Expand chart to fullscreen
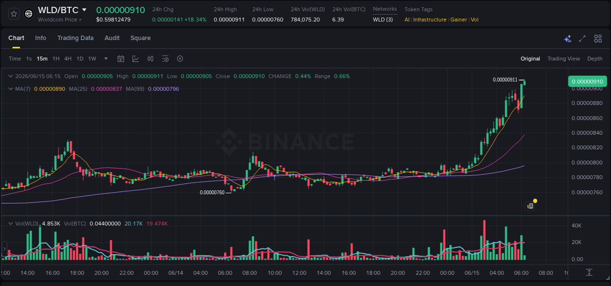This screenshot has width=611, height=286. [x=582, y=39]
